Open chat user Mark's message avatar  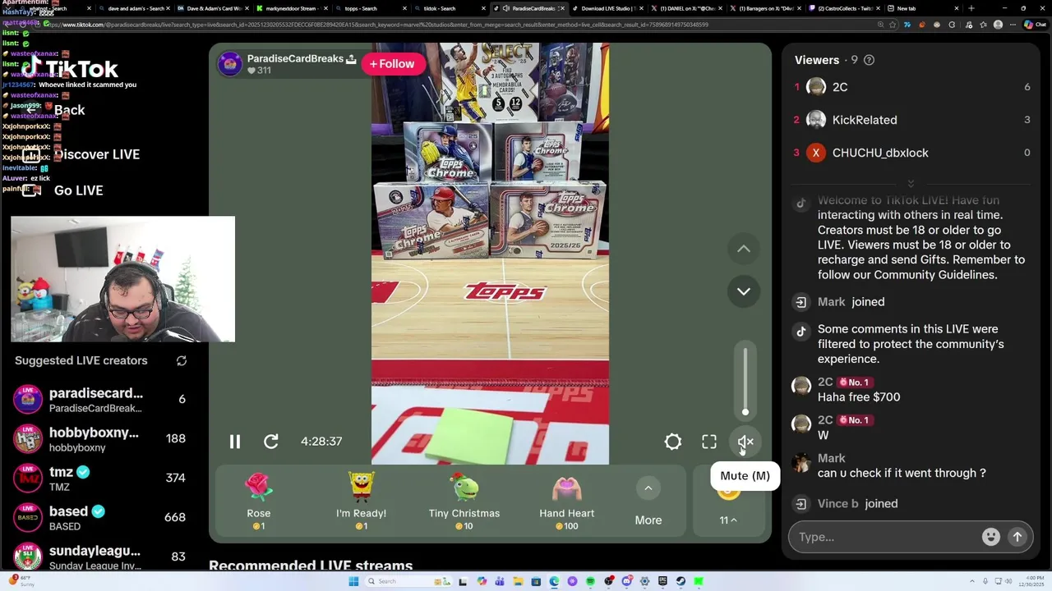(x=801, y=463)
